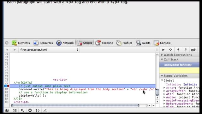
Task: Open the Timeline panel
Action: tap(104, 43)
